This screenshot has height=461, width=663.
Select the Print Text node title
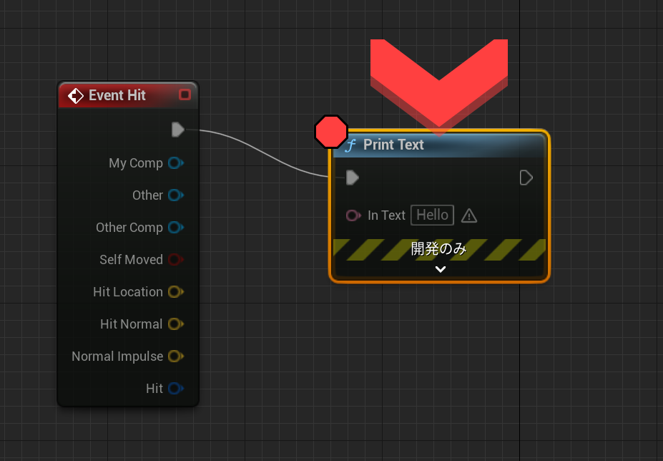click(393, 145)
